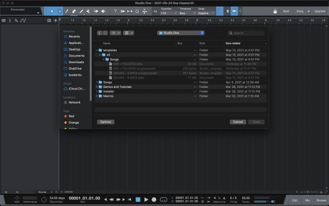Viewport: 329px width, 206px height.
Task: Expand the Demos and Tutorials folder
Action: tap(97, 87)
